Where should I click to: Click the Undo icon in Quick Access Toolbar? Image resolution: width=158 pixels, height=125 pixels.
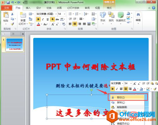tap(13, 3)
